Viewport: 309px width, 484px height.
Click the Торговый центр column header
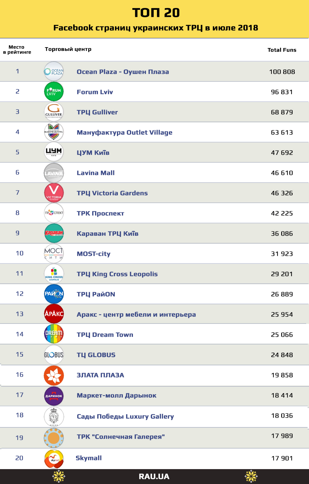[x=68, y=49]
